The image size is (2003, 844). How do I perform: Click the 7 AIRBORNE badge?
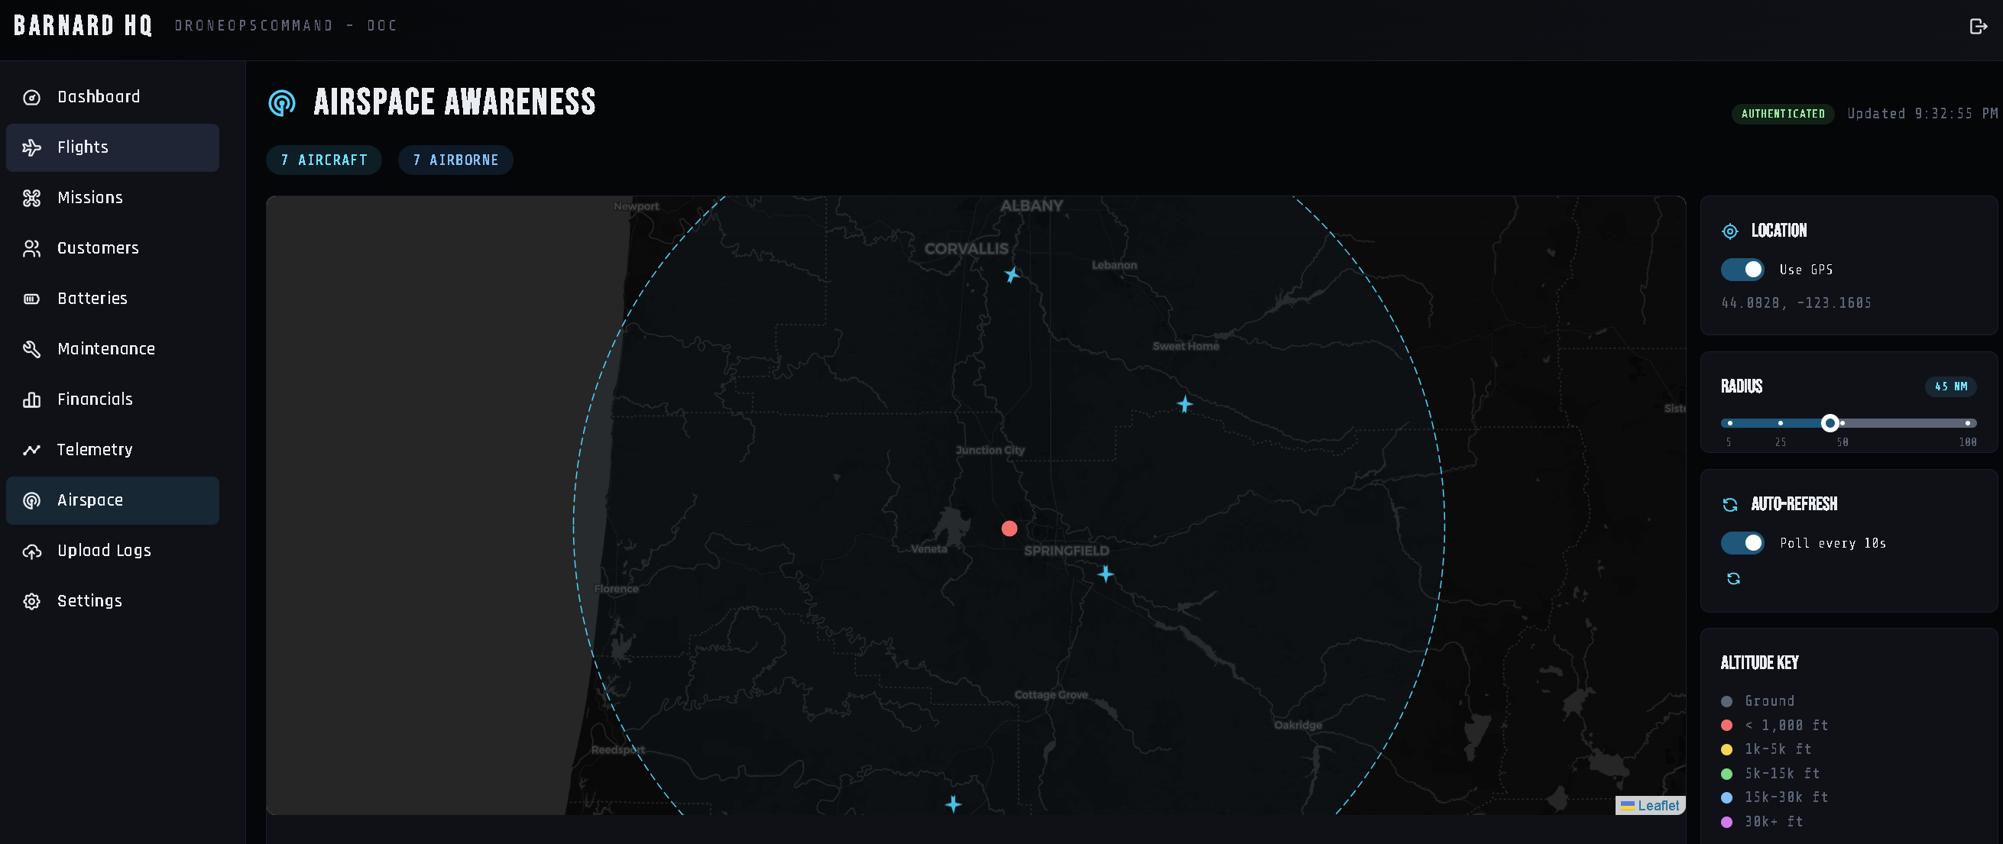pos(455,160)
